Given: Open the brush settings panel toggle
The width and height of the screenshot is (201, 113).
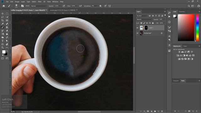Looking at the screenshot, I should click(x=22, y=6).
